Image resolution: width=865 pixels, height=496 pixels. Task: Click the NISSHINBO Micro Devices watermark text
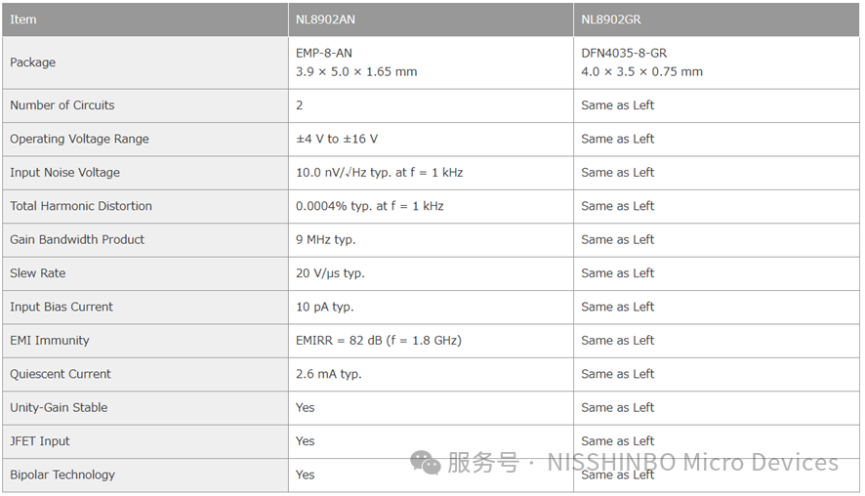[692, 462]
